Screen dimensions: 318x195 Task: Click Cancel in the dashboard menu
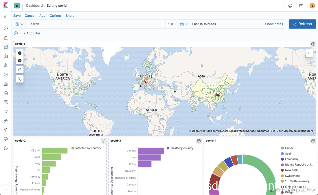point(30,16)
